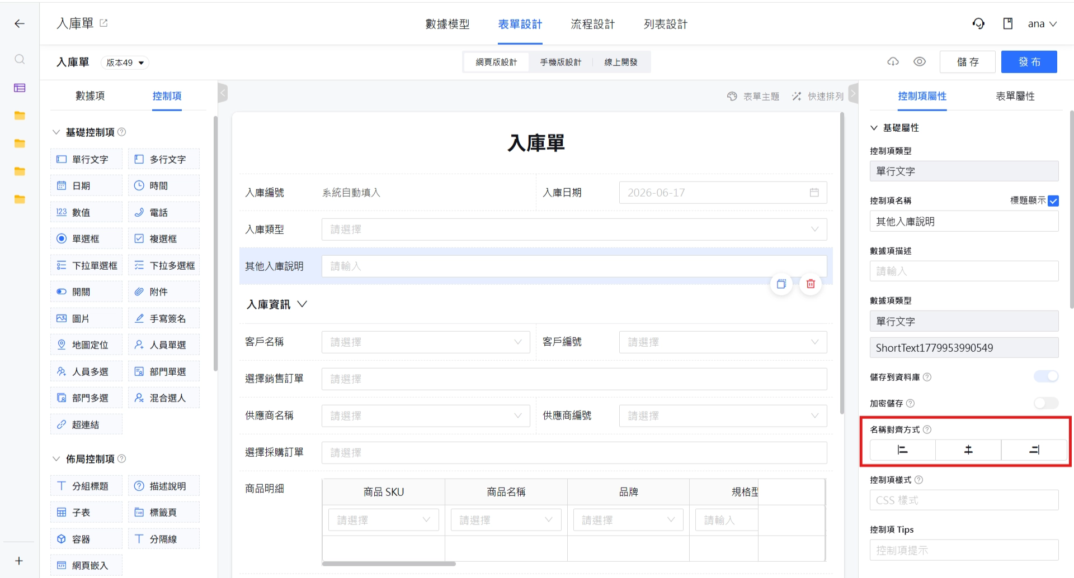Open the 供應商名稱 dropdown

click(x=426, y=415)
